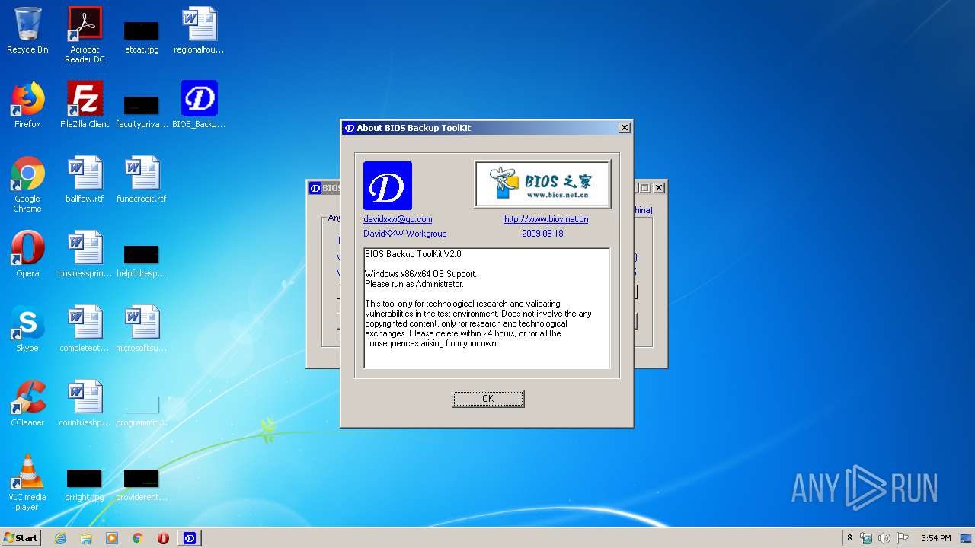
Task: Open the http://www.bios.net.cn link
Action: click(546, 219)
